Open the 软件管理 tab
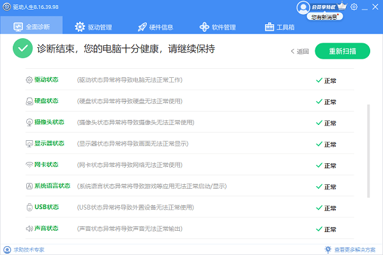 coord(218,27)
